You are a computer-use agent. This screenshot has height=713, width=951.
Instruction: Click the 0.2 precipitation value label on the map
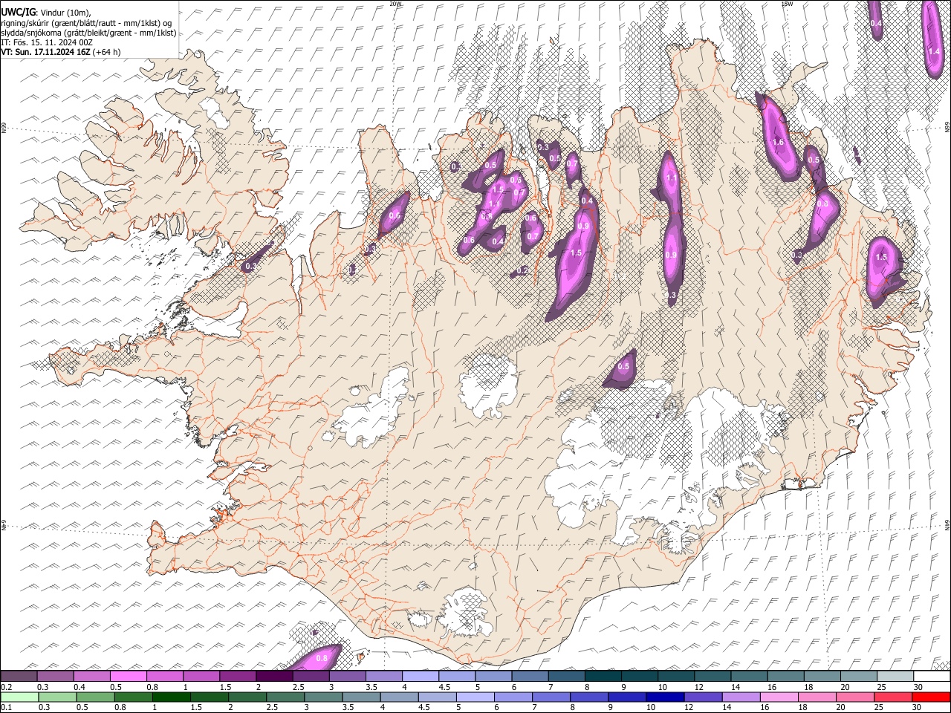(522, 271)
